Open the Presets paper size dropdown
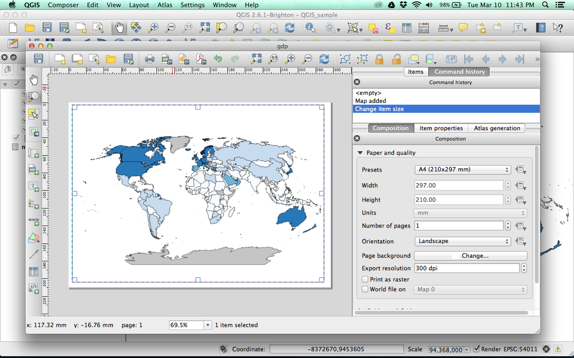Image resolution: width=574 pixels, height=358 pixels. pyautogui.click(x=462, y=169)
